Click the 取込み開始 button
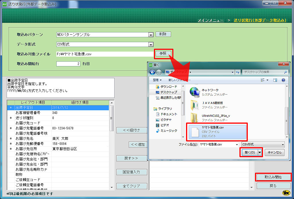 [x=273, y=177]
